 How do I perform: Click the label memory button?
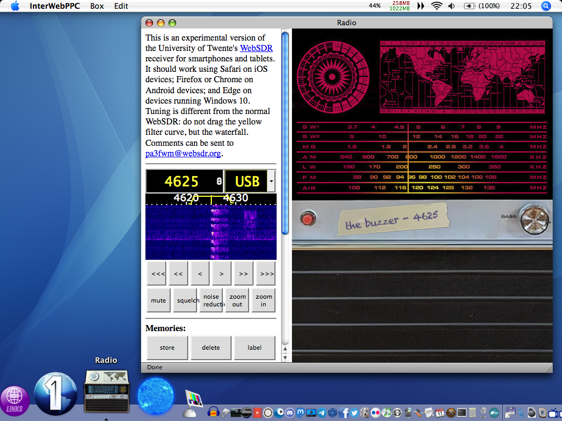pyautogui.click(x=255, y=347)
